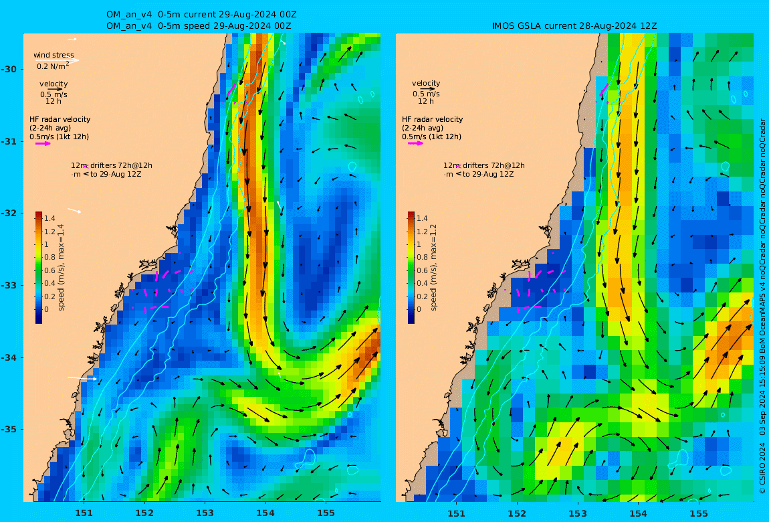This screenshot has height=522, width=769.
Task: Click the '12 h' label in the left map
Action: pos(53,102)
